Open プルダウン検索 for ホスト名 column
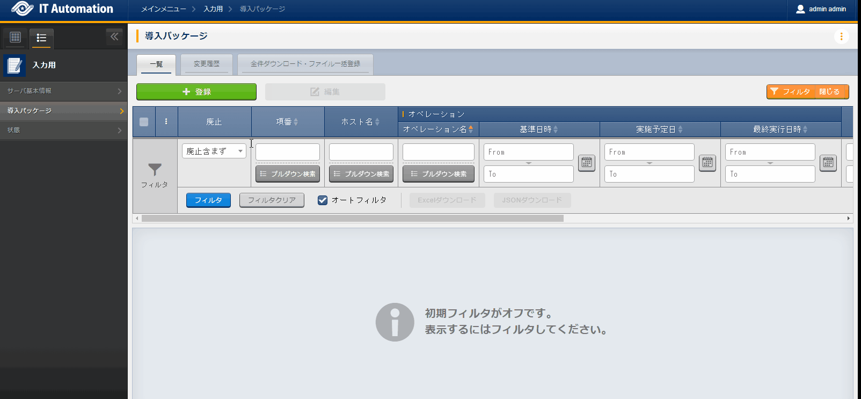861x399 pixels. tap(361, 174)
